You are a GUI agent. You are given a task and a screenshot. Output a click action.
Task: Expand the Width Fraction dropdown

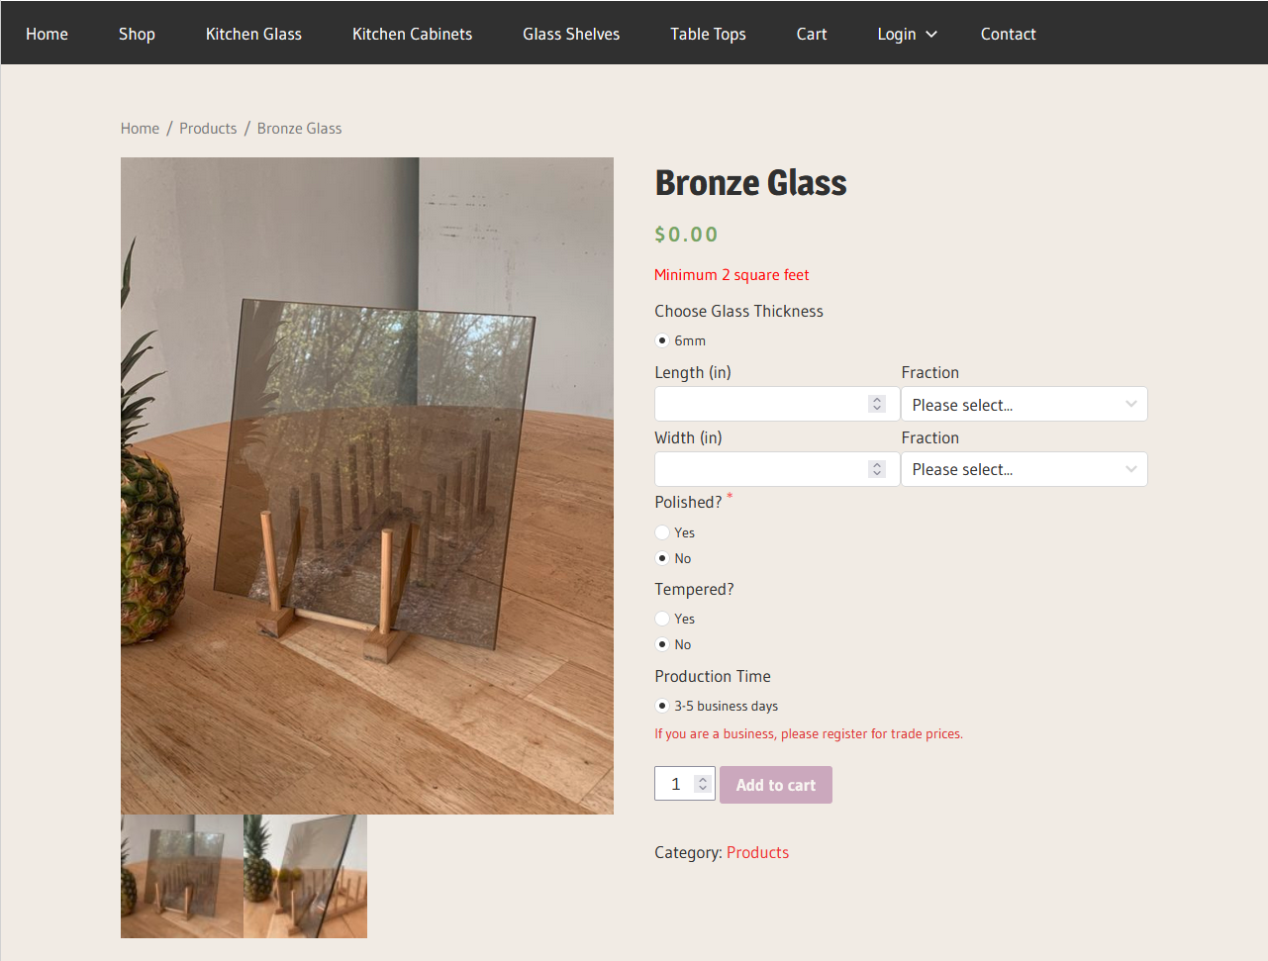[1024, 469]
